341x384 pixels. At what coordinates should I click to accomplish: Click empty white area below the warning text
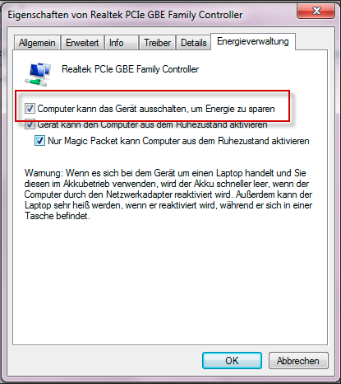[x=170, y=283]
